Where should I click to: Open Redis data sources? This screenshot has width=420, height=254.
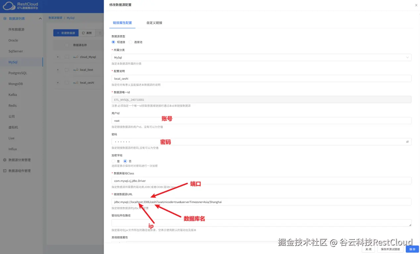point(12,105)
